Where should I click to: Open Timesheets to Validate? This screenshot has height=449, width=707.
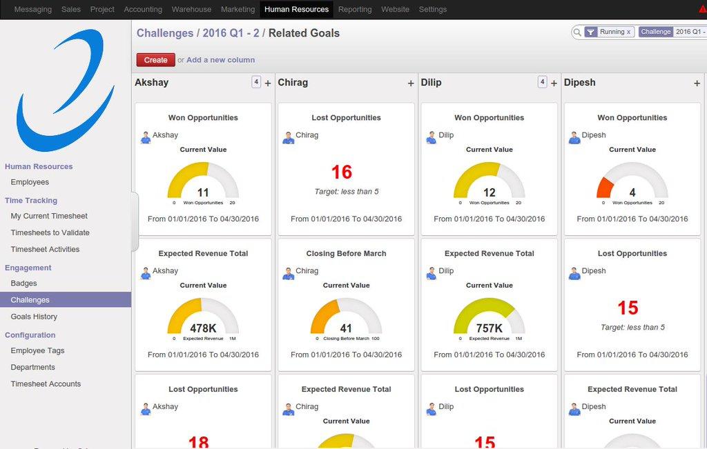tap(50, 233)
